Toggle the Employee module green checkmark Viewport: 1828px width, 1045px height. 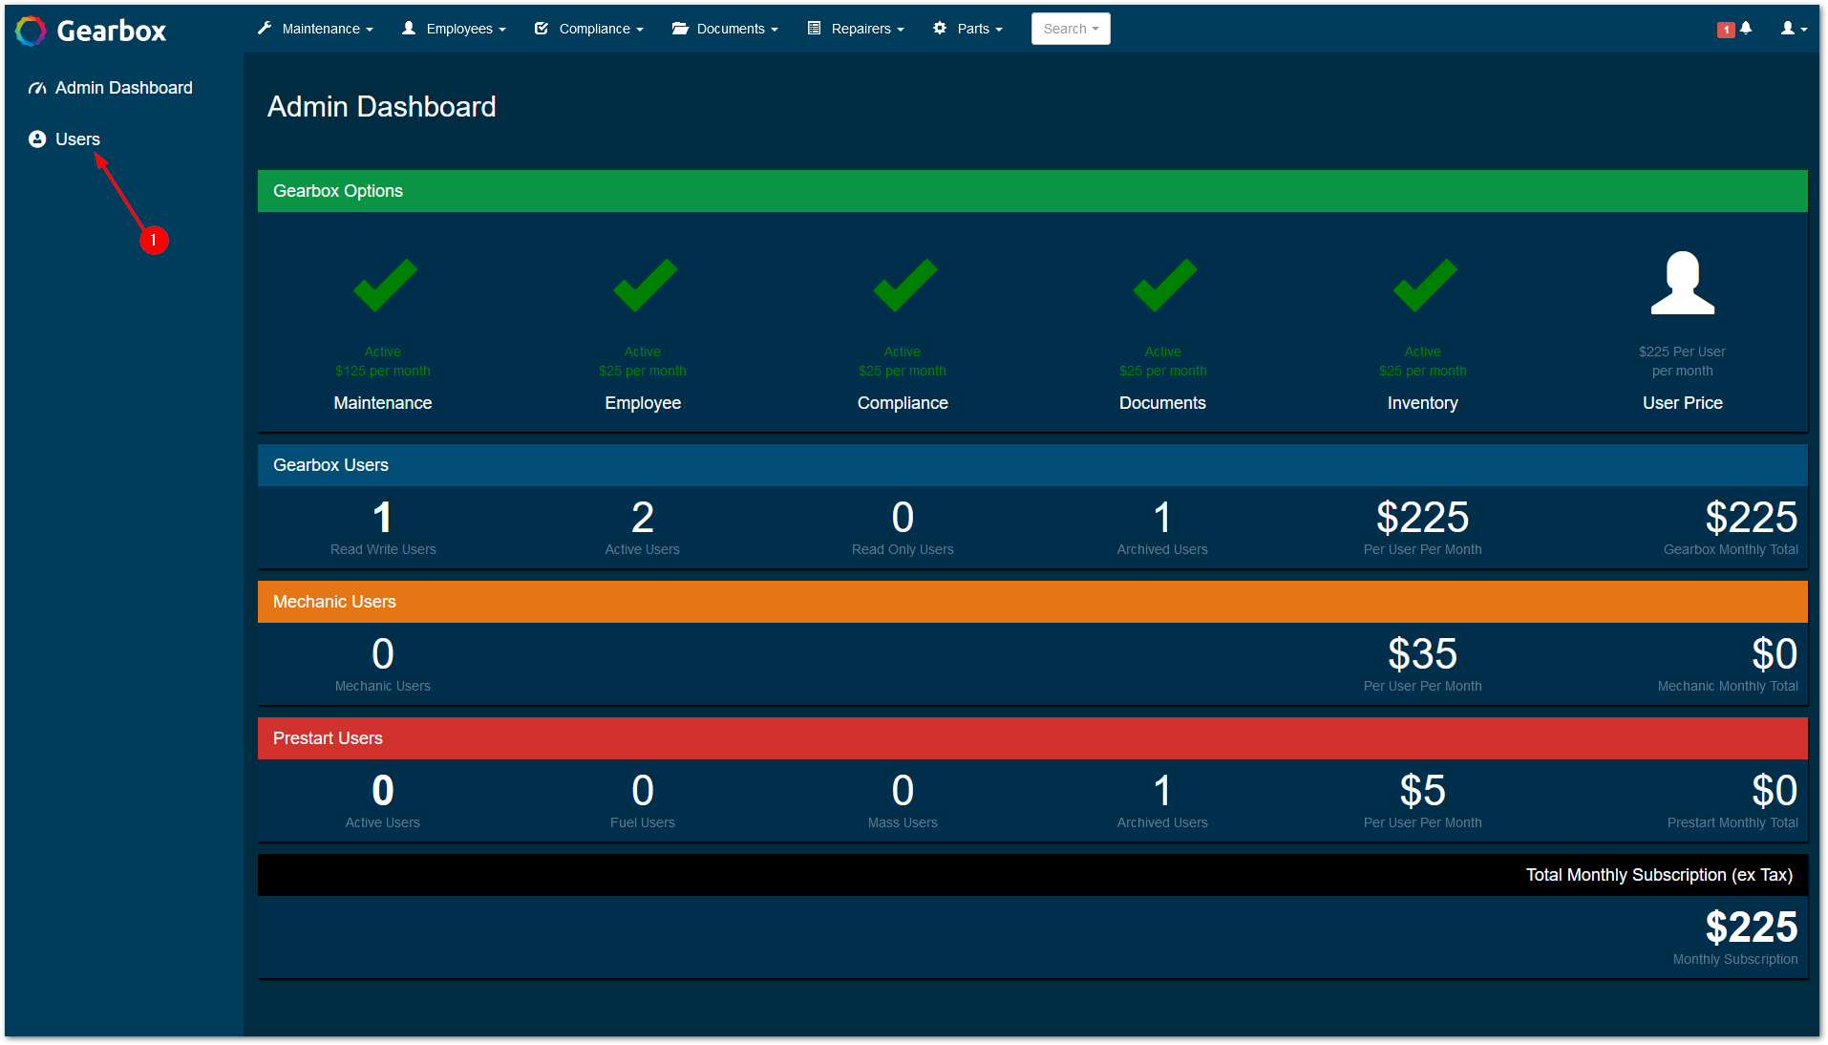(x=644, y=286)
